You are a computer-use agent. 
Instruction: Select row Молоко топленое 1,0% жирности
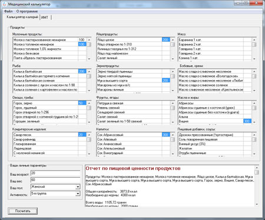click(49, 49)
